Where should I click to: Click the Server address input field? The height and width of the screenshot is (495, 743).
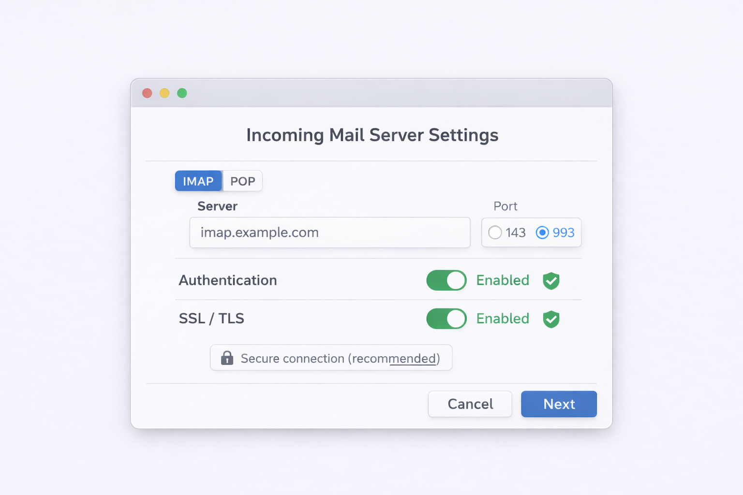point(329,233)
